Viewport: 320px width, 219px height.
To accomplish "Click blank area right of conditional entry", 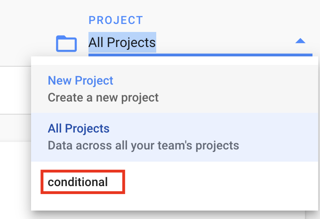I will click(x=220, y=182).
